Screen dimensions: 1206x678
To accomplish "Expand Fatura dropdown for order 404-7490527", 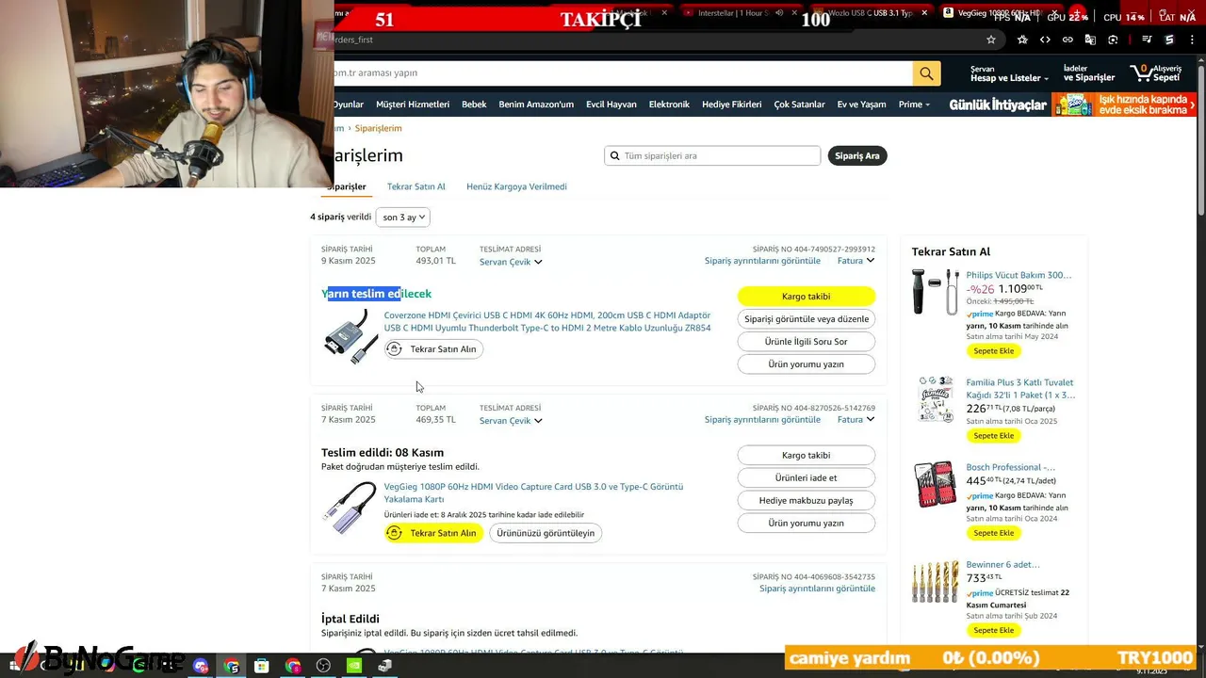I will pyautogui.click(x=856, y=261).
